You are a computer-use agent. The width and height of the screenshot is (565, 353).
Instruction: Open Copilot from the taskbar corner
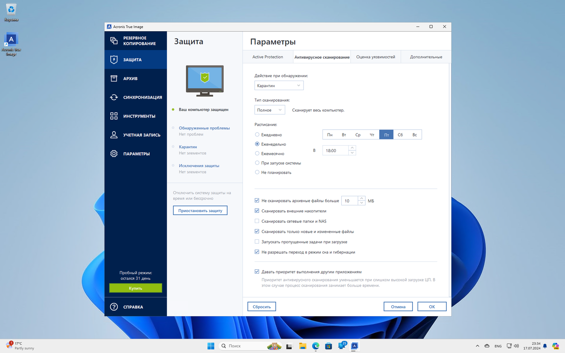click(x=556, y=346)
